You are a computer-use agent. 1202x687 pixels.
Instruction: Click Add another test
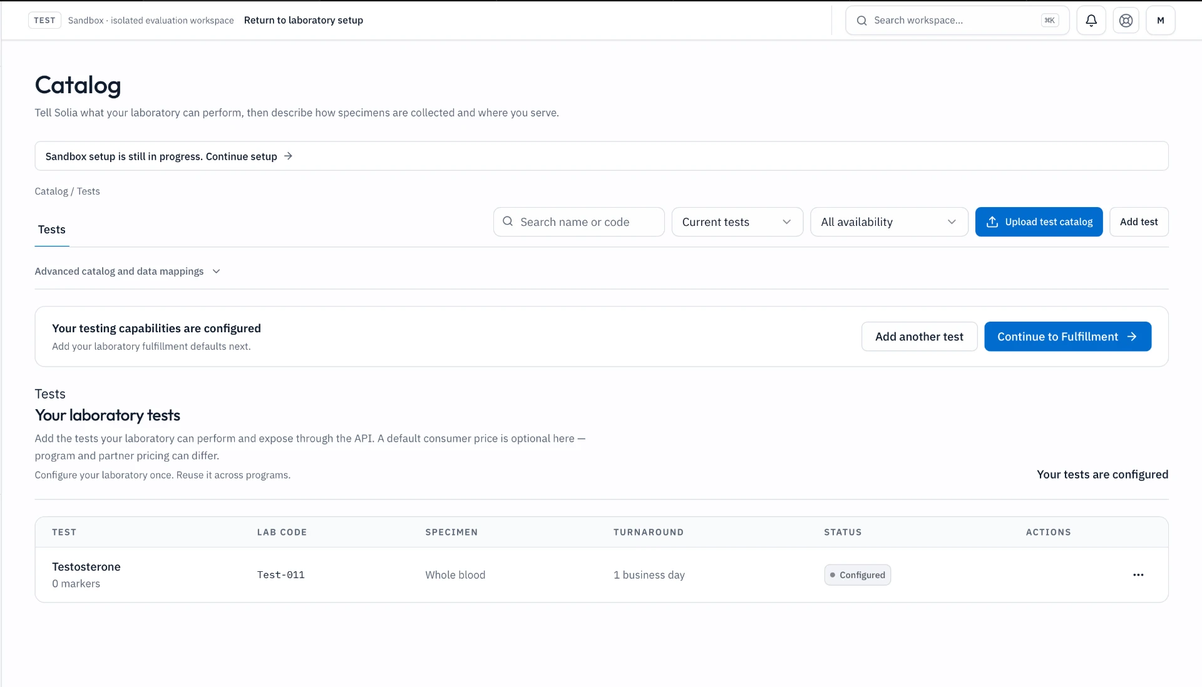click(919, 337)
